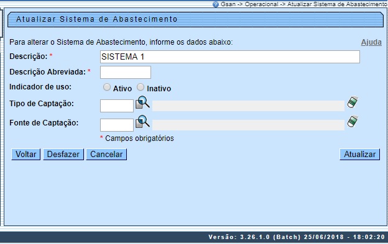Open the Ajuda link

371,42
